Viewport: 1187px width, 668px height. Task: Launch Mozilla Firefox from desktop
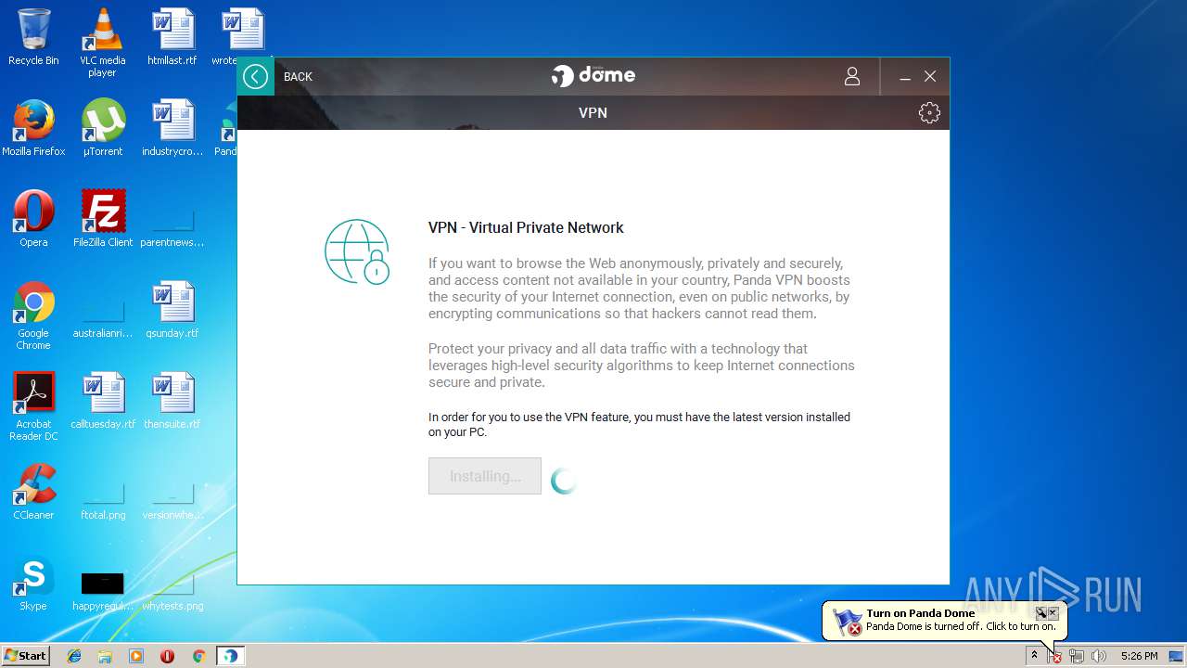coord(33,128)
